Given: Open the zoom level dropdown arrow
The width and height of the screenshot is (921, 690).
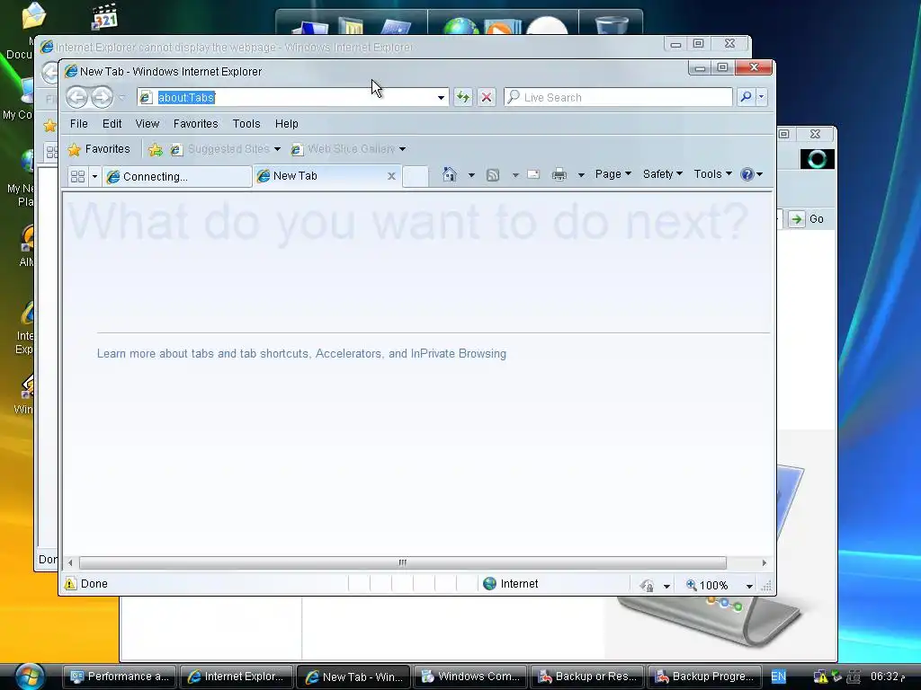Looking at the screenshot, I should 749,586.
